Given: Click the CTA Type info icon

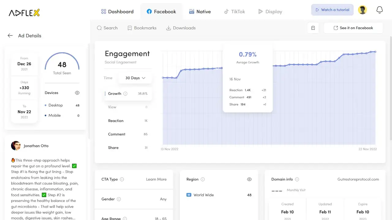Looking at the screenshot, I should pyautogui.click(x=122, y=179).
